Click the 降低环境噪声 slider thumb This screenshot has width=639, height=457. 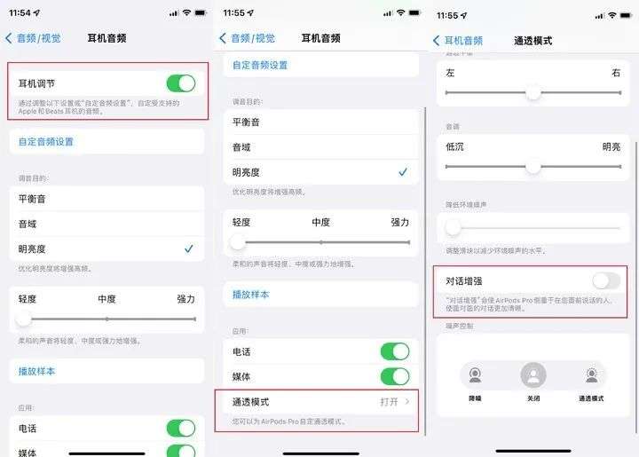pos(453,227)
